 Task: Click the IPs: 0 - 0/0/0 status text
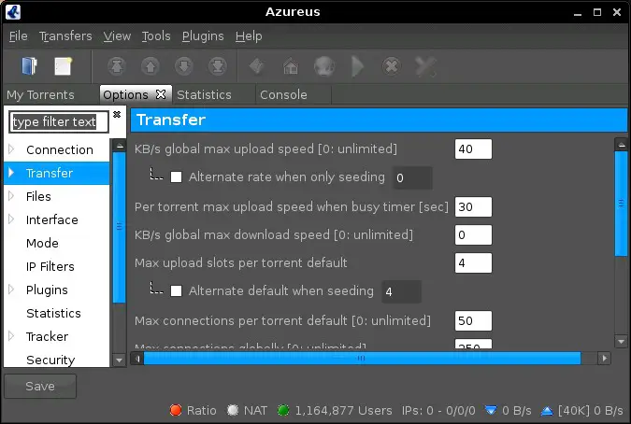(438, 410)
